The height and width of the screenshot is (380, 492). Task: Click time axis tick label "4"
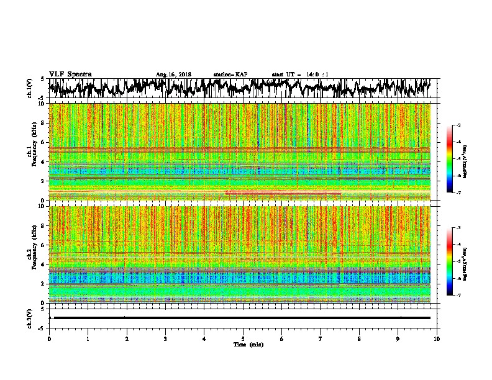(x=204, y=338)
